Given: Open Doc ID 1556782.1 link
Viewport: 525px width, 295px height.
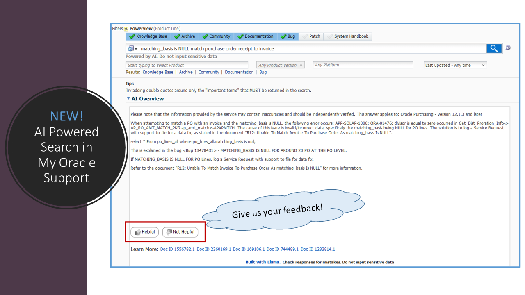Looking at the screenshot, I should 177,249.
